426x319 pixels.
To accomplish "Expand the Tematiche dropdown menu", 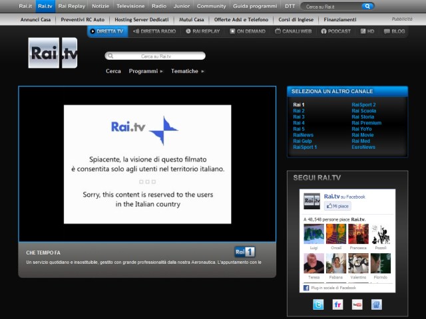I will 187,71.
